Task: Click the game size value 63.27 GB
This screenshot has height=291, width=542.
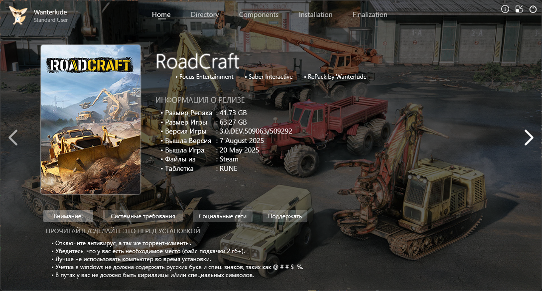Action: click(x=233, y=122)
